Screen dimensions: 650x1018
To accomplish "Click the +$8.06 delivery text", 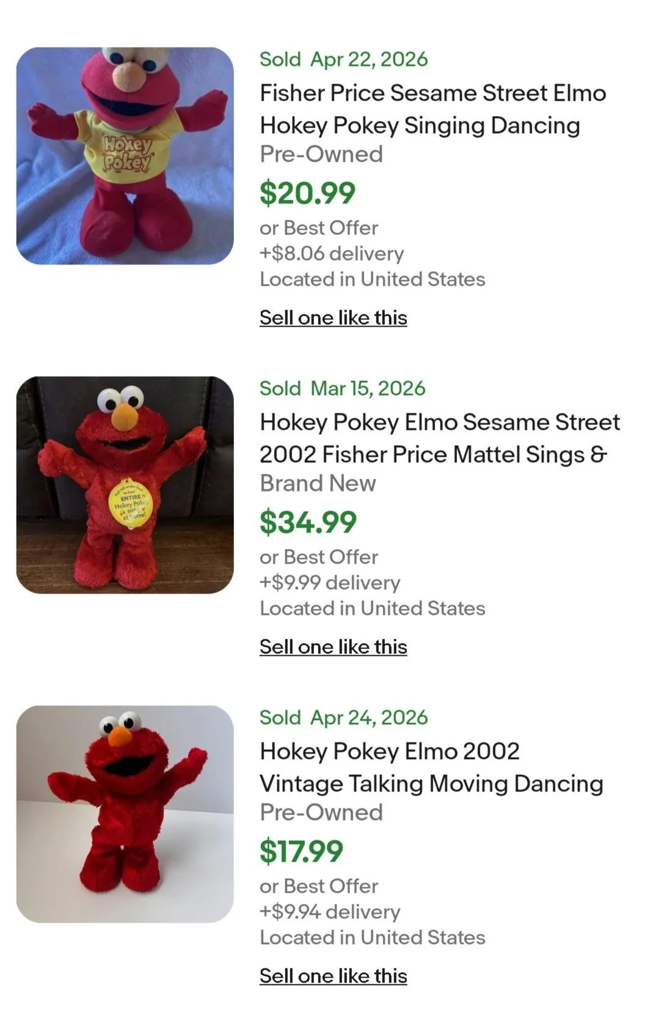I will pos(332,253).
